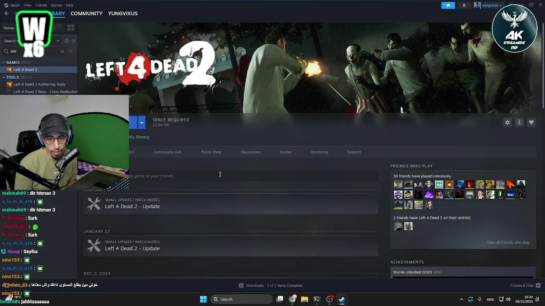Open the View menu

click(x=28, y=5)
